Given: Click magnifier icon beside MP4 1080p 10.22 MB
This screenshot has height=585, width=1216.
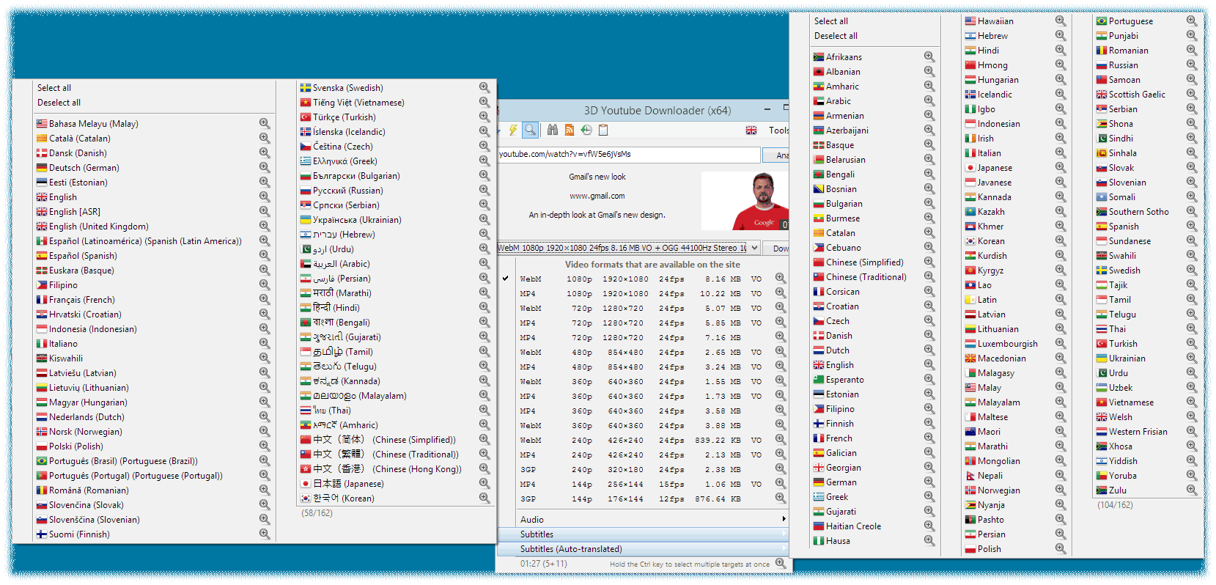Looking at the screenshot, I should 781,293.
